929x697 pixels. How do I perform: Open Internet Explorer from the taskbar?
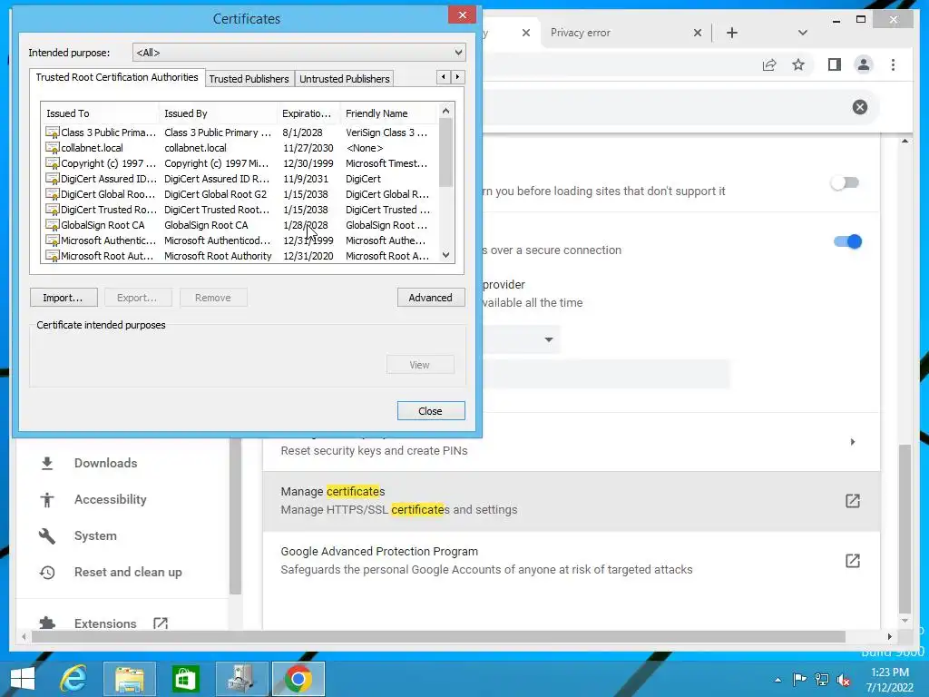point(73,678)
